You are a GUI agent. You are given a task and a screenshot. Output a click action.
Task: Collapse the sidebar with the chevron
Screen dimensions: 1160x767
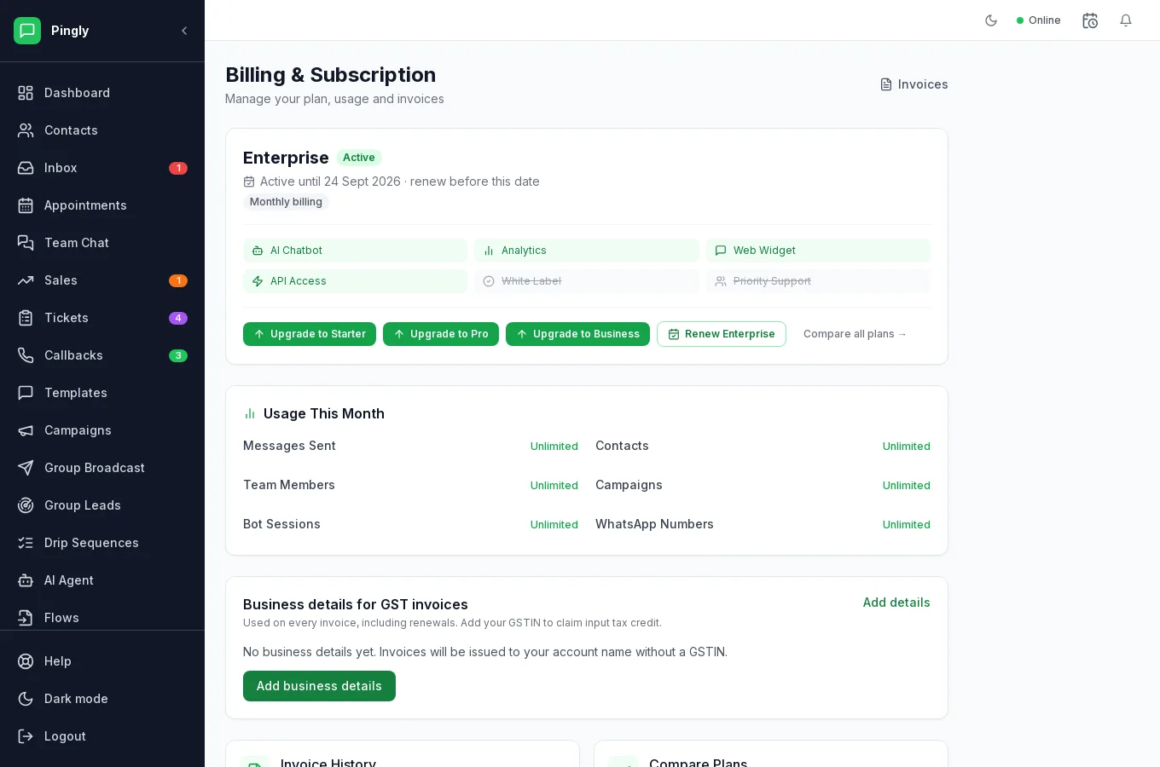click(x=184, y=31)
